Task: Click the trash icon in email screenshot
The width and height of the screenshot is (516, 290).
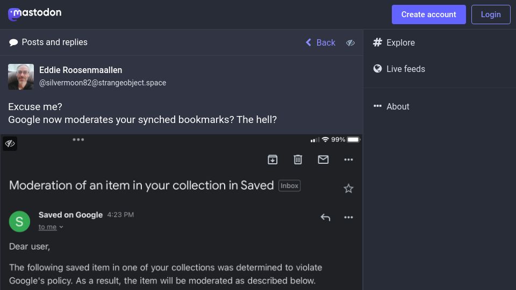Action: pos(298,160)
